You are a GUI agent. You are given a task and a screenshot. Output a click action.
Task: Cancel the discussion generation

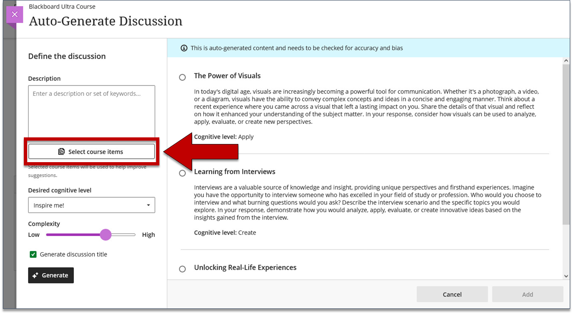pyautogui.click(x=452, y=294)
